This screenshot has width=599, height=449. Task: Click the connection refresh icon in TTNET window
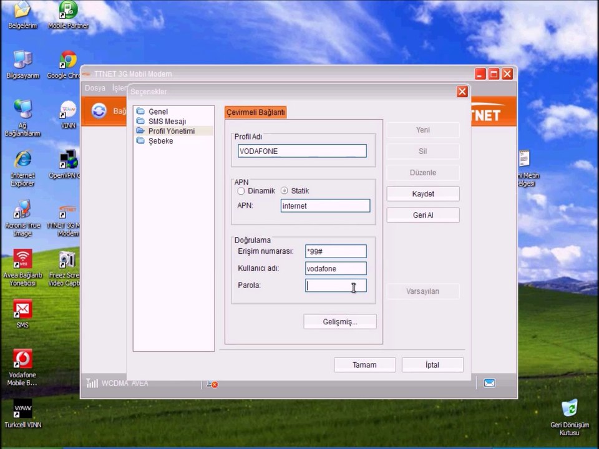point(99,111)
